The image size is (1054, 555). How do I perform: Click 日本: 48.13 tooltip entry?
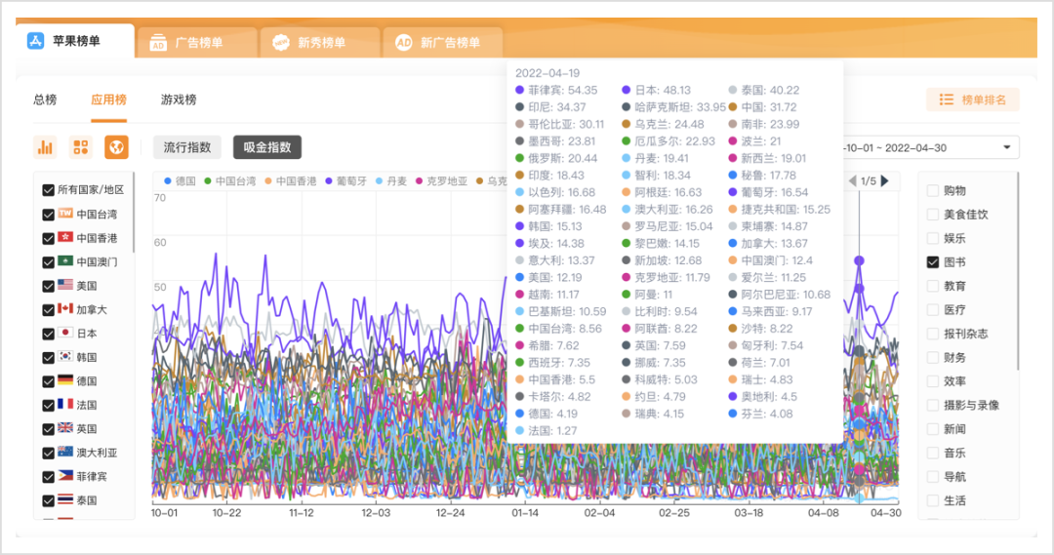pos(656,90)
